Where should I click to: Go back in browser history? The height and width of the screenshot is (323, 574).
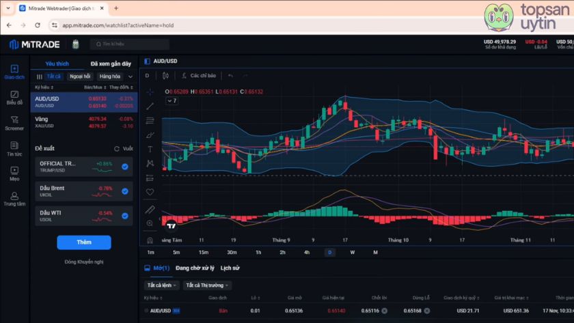[9, 25]
